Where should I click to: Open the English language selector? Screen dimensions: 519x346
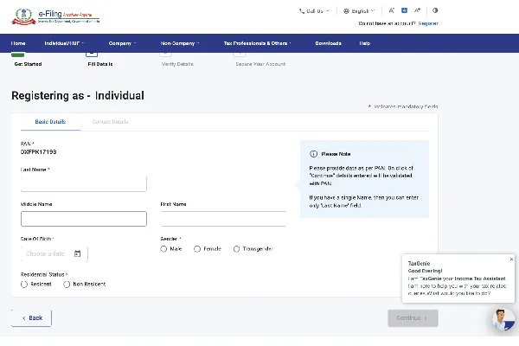coord(358,11)
